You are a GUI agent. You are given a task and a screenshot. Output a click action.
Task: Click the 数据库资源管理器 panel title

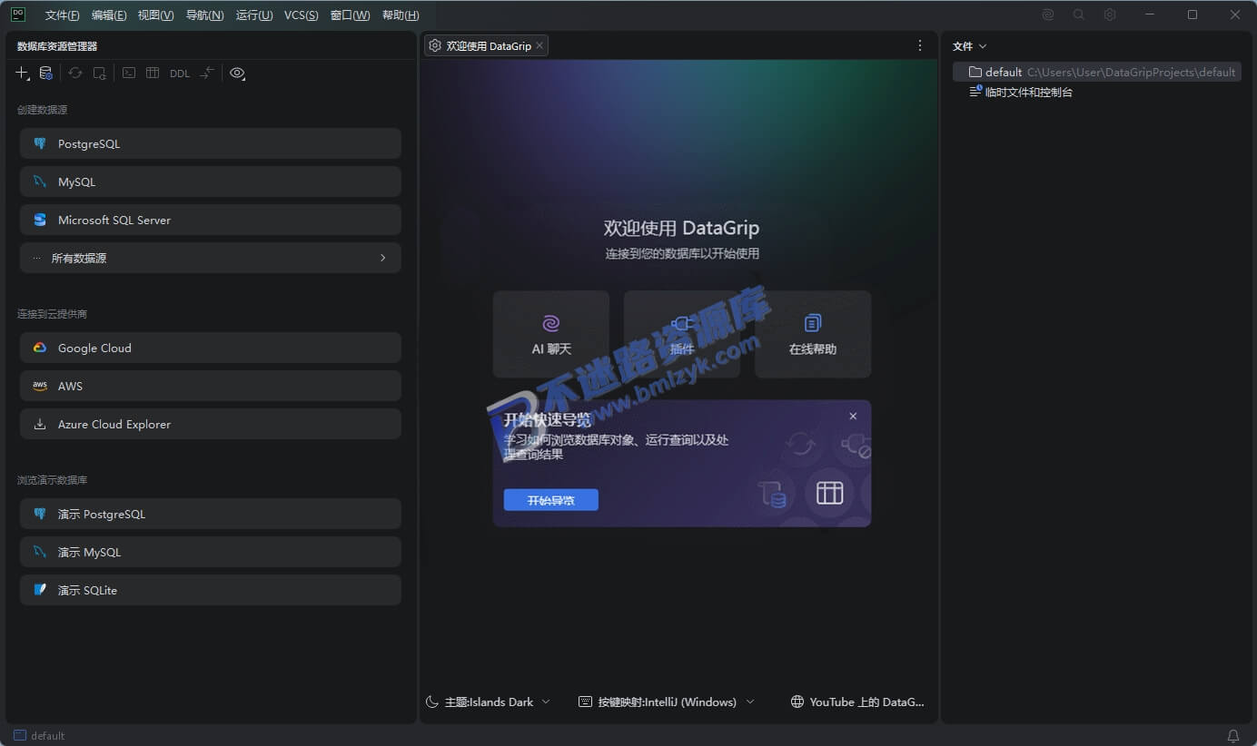57,46
